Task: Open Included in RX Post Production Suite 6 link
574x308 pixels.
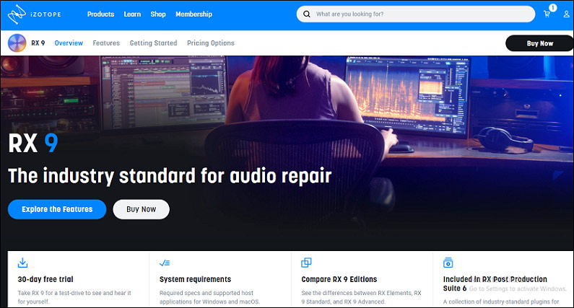Action: pyautogui.click(x=495, y=284)
